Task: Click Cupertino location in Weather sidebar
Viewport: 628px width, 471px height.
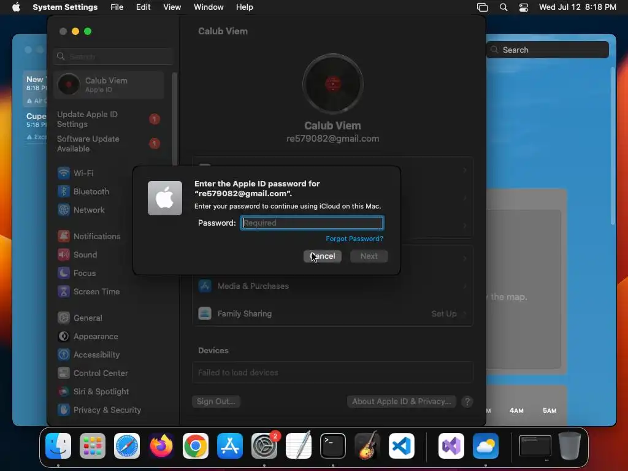Action: click(x=36, y=126)
